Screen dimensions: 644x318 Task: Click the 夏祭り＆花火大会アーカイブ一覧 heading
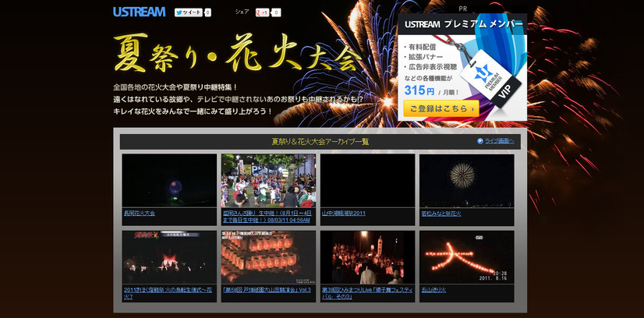[320, 142]
